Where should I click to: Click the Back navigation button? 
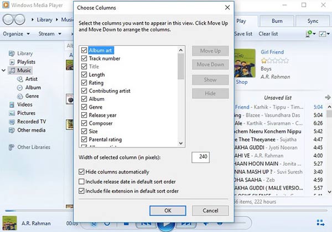click(8, 20)
